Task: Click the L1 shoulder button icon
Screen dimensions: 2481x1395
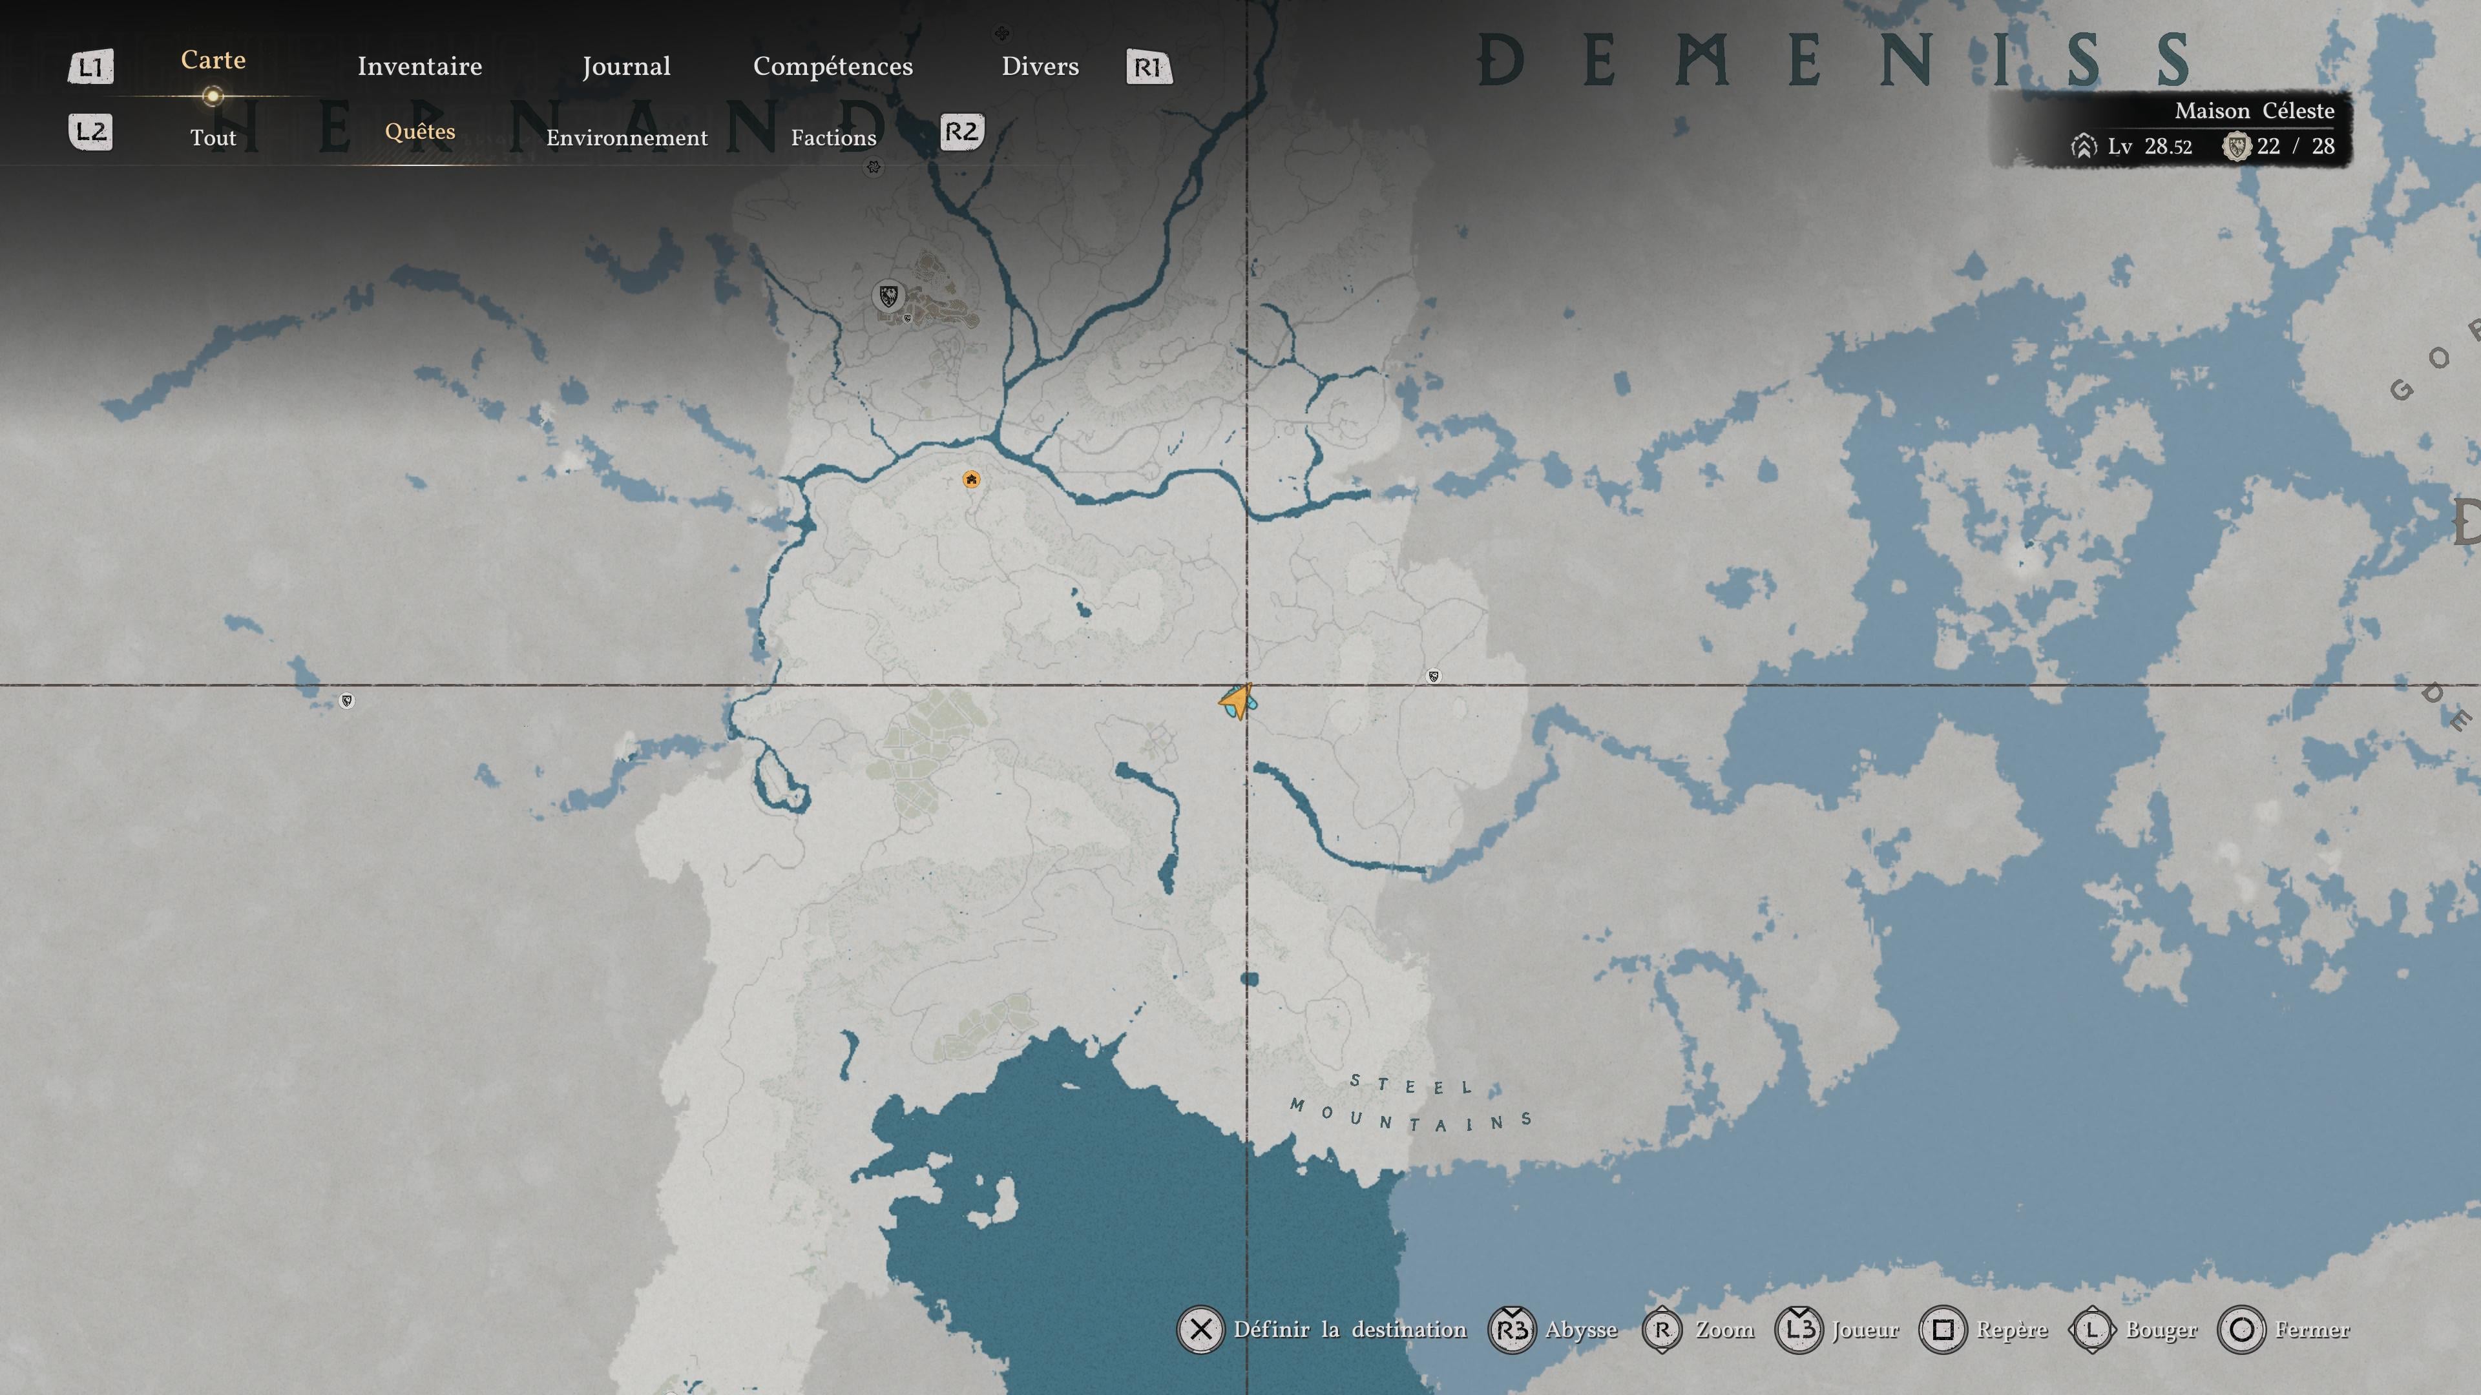Action: pos(90,67)
